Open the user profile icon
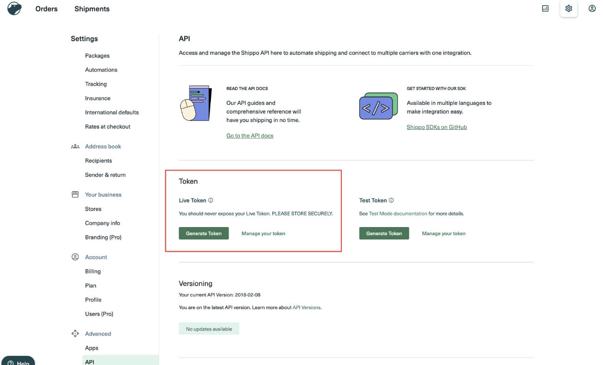603x365 pixels. 592,9
